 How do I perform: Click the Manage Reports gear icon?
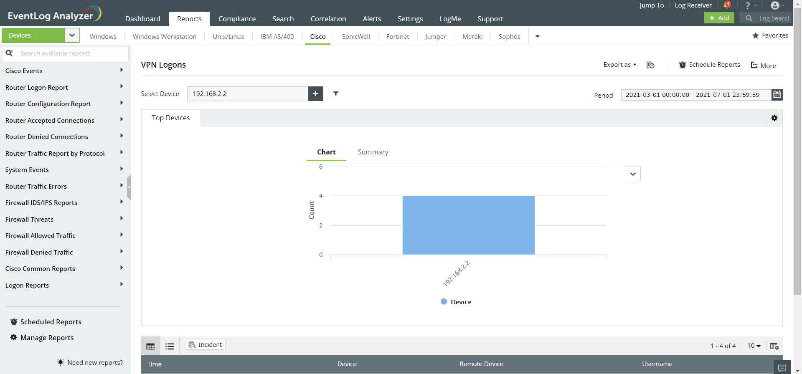tap(14, 337)
